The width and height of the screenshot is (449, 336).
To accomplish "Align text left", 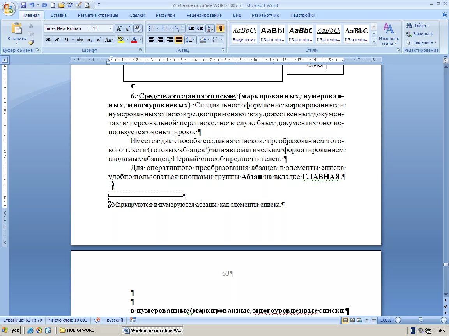I will click(x=152, y=40).
